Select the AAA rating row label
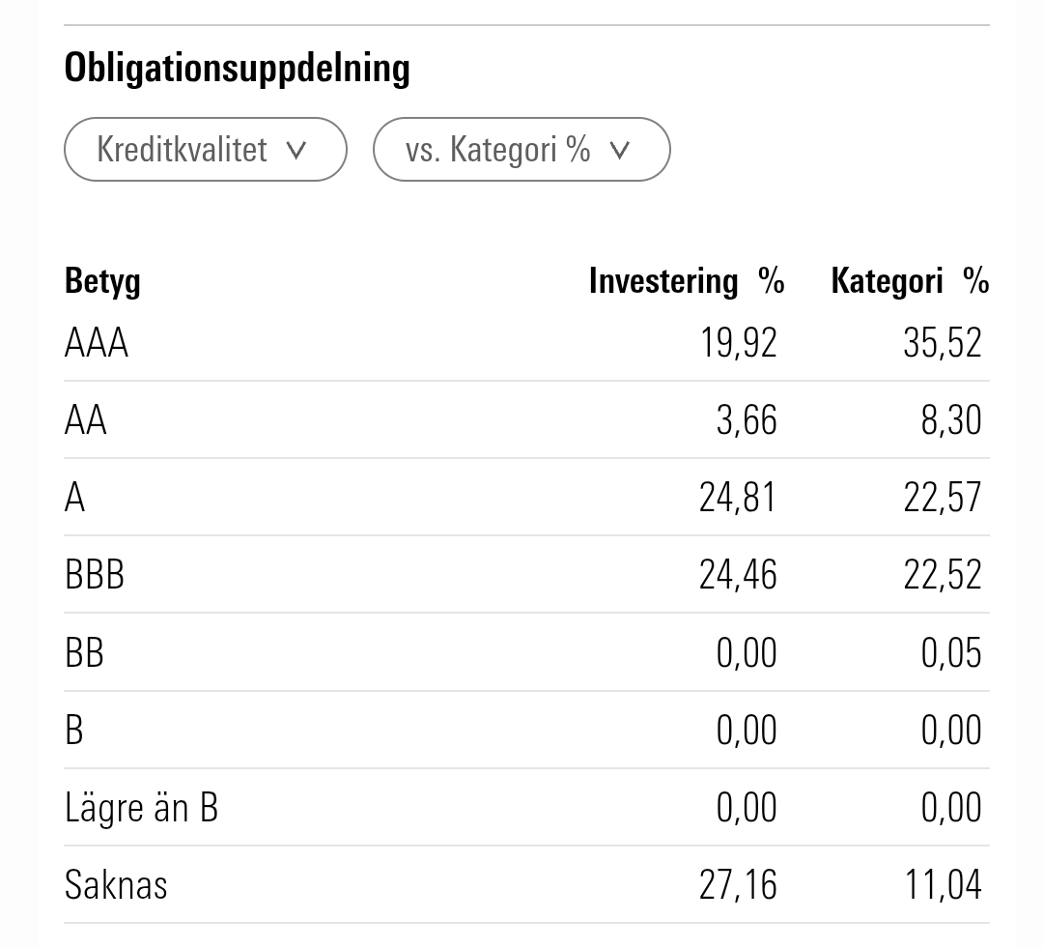1043x948 pixels. [97, 343]
